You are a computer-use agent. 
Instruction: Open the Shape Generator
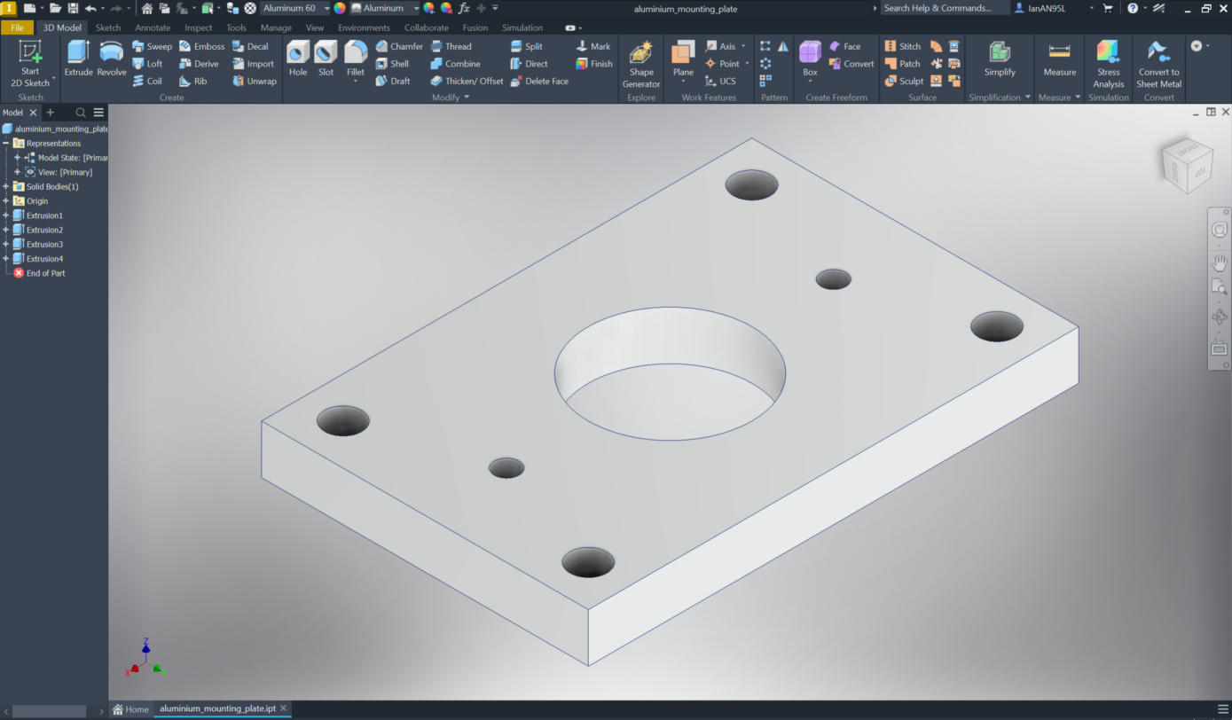(x=641, y=64)
